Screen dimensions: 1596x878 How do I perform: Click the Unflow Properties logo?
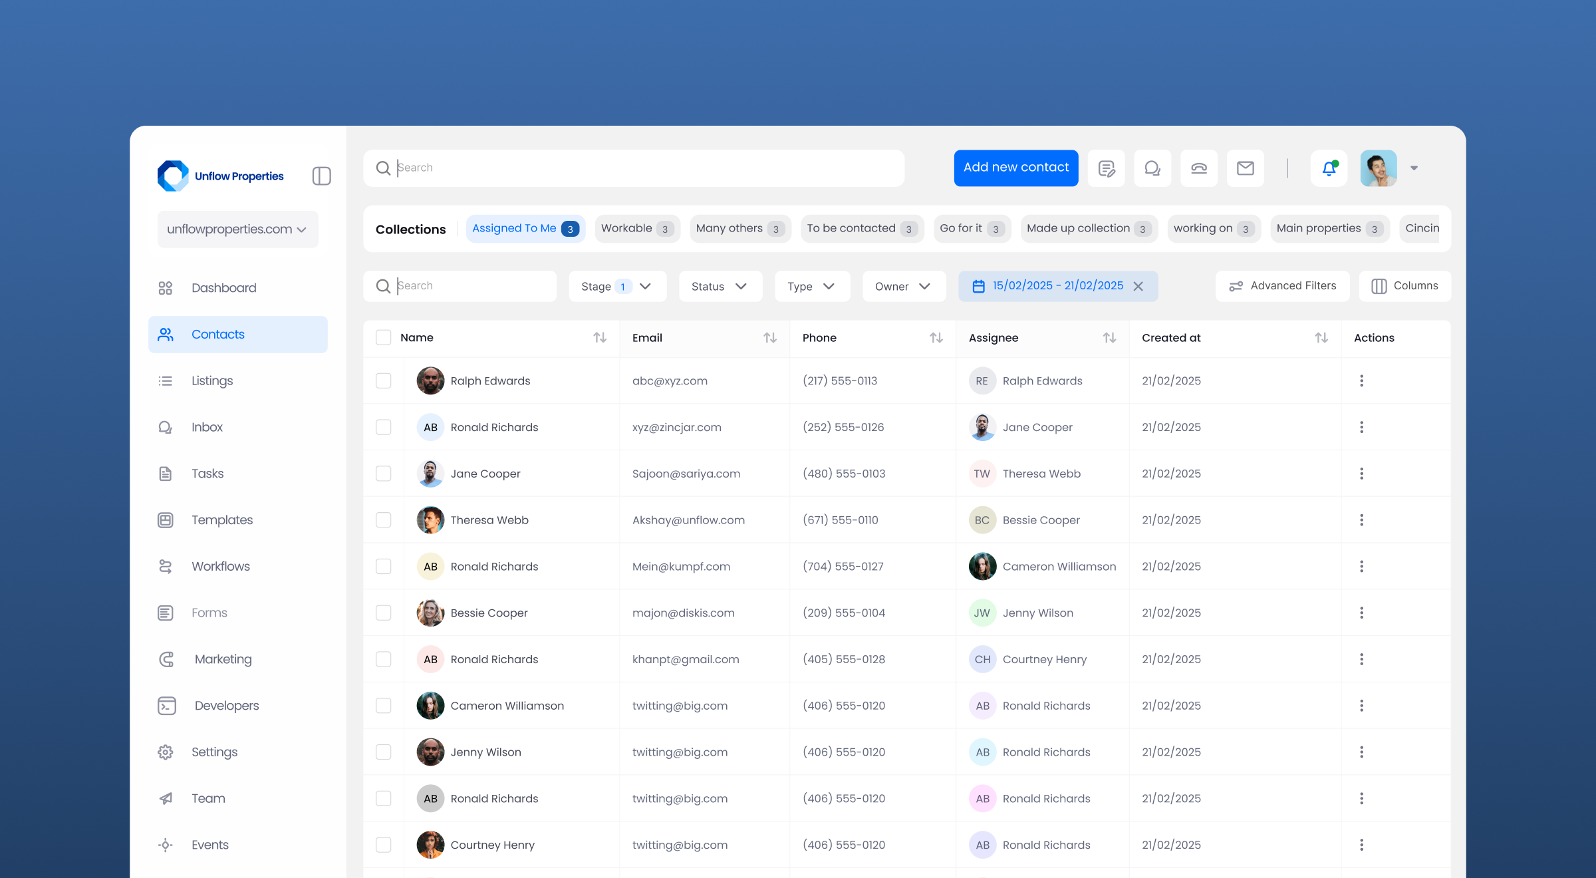pos(220,176)
